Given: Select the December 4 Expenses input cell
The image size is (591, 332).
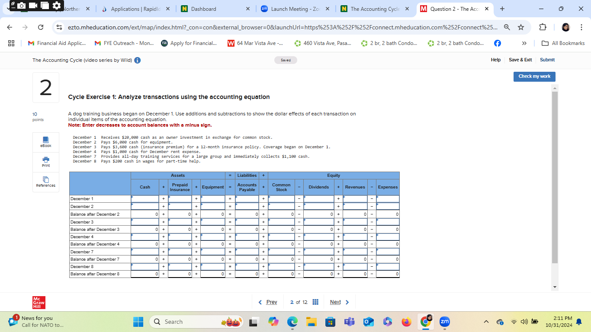Looking at the screenshot, I should pos(388,237).
